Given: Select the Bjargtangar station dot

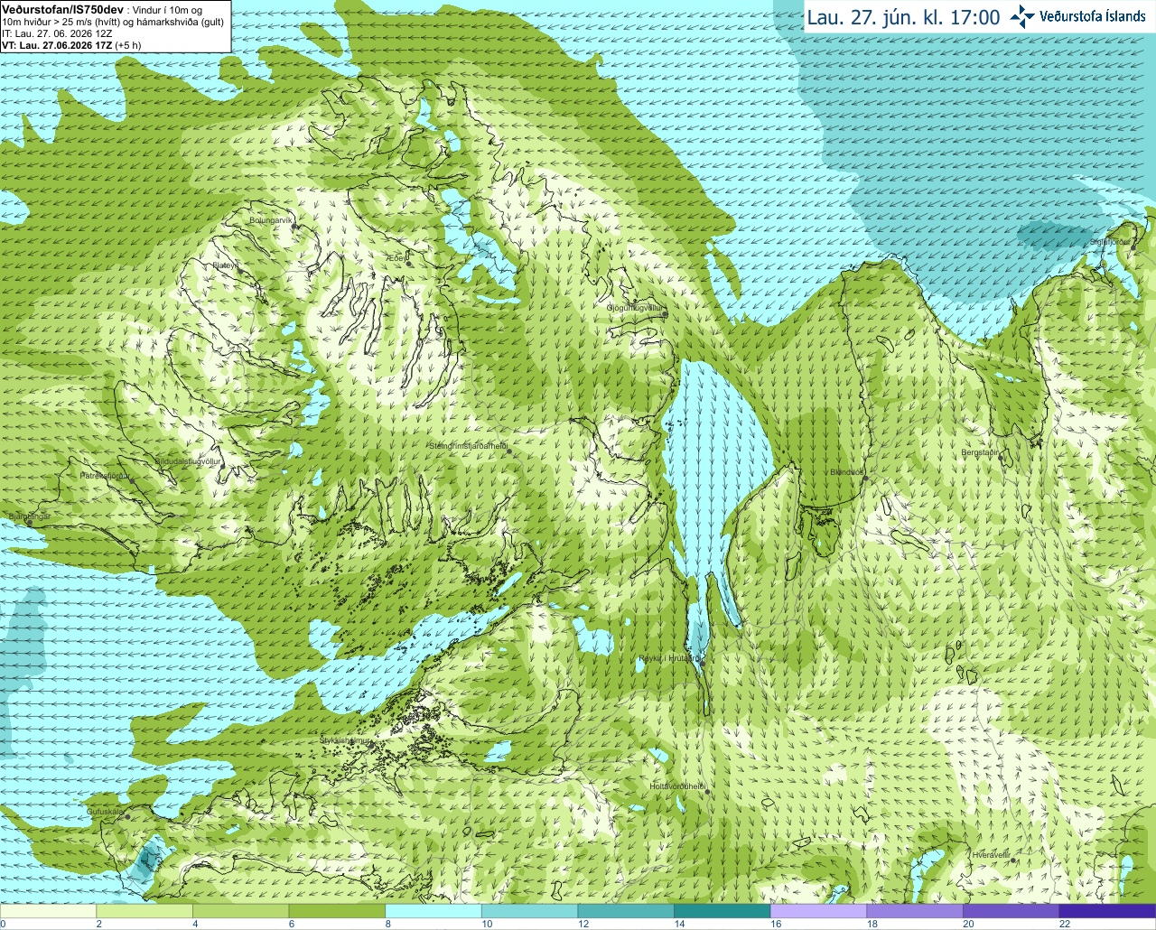Looking at the screenshot, I should [29, 523].
